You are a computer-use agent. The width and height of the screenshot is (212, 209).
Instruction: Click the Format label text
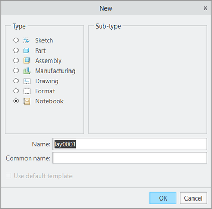tap(45, 91)
